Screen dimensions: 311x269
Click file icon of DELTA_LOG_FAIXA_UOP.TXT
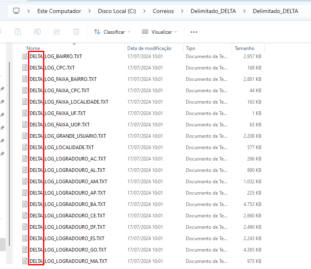pos(25,124)
